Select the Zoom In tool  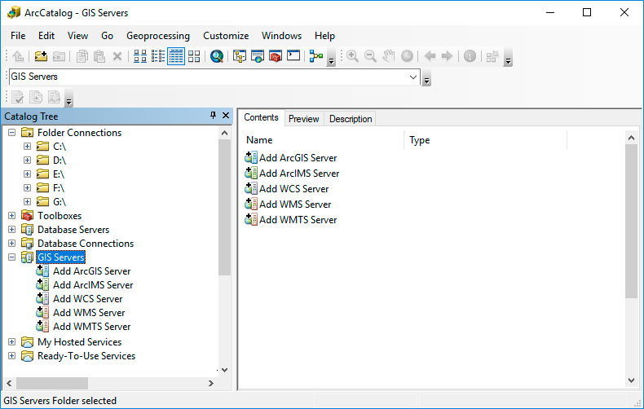(x=352, y=56)
